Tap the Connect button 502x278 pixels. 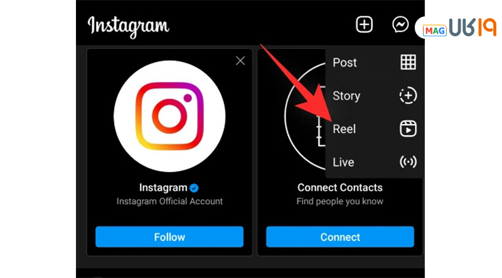click(340, 237)
